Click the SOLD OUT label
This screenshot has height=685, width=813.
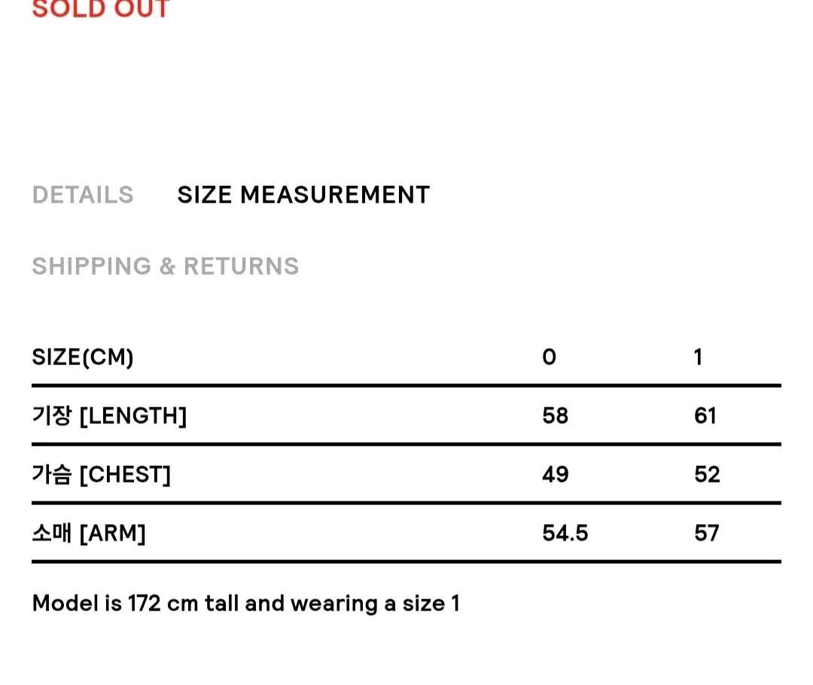[101, 9]
